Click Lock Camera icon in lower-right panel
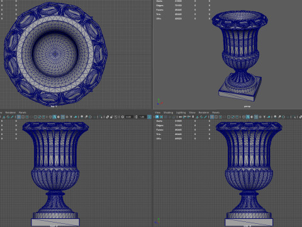The height and width of the screenshot is (227, 302). point(184,117)
